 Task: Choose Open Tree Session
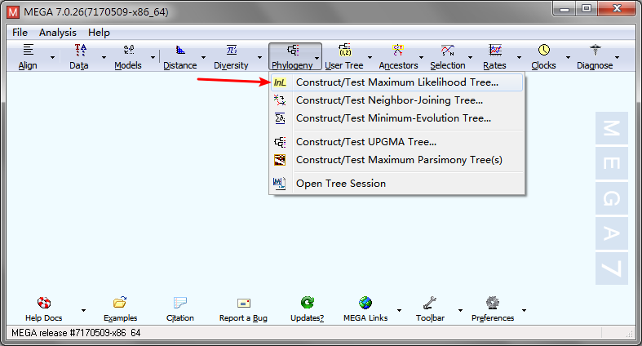tap(396, 184)
